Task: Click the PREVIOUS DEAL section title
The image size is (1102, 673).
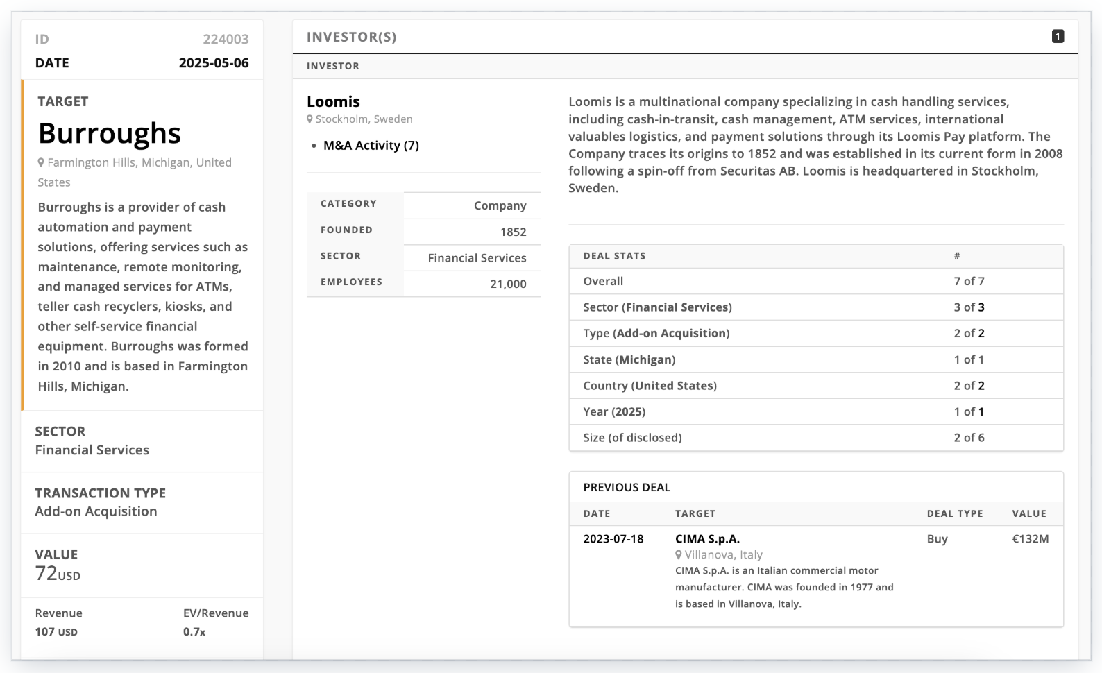Action: pyautogui.click(x=627, y=487)
